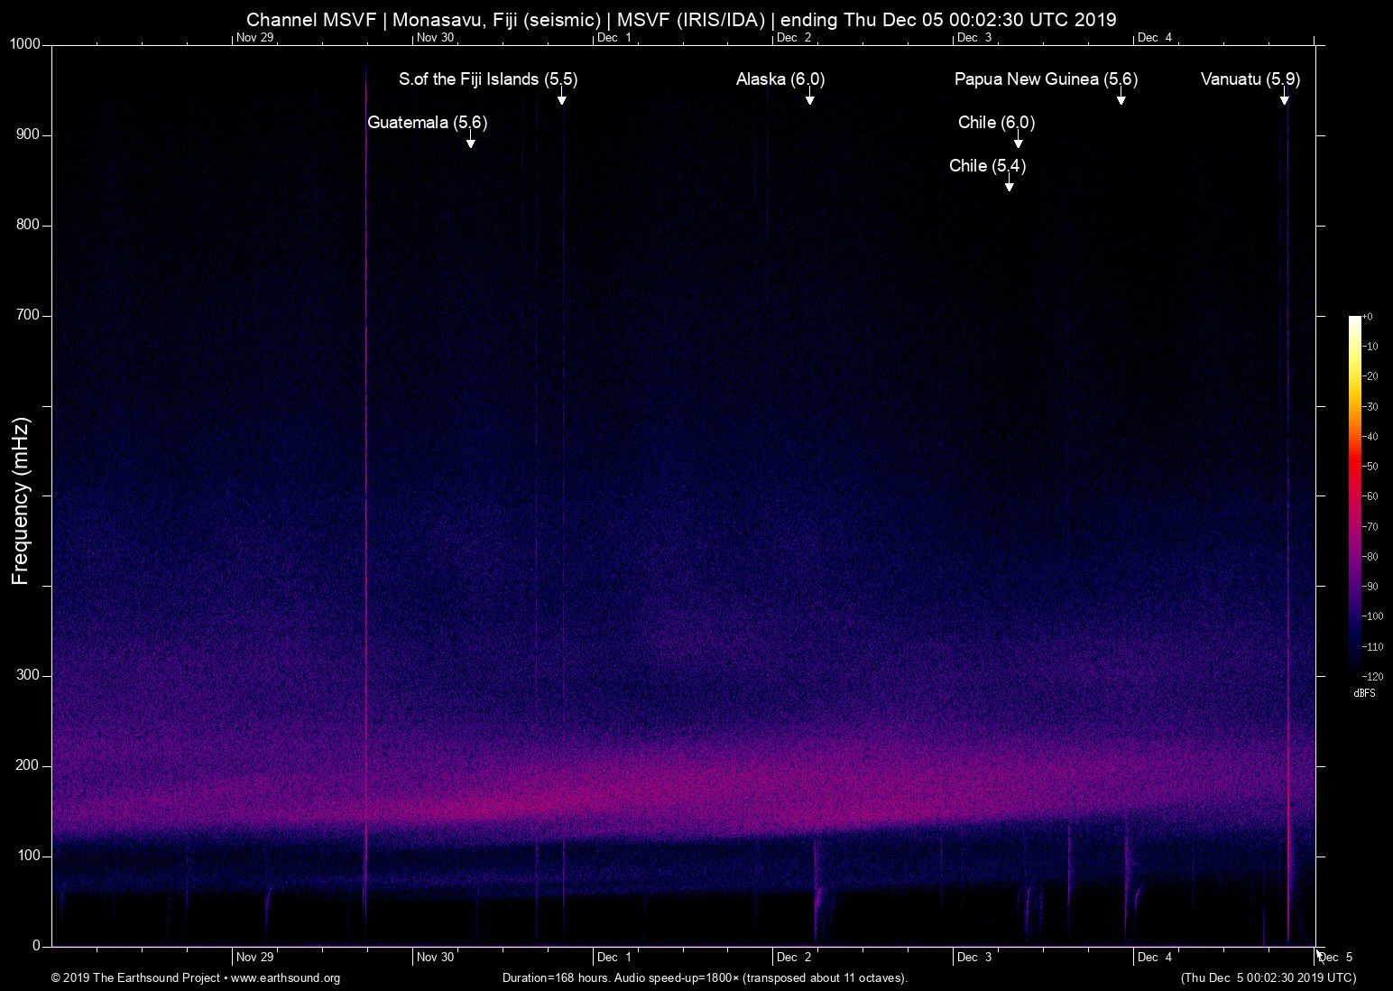Select the Dec 4 label on the top axis

(x=1155, y=37)
